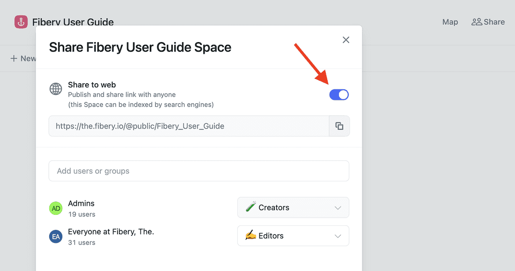515x271 pixels.
Task: Focus the Add users or groups field
Action: (x=199, y=171)
